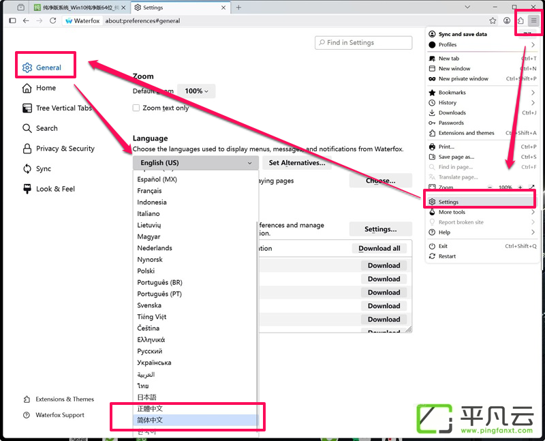Click Set Alternatives button
The height and width of the screenshot is (441, 545).
coord(297,163)
